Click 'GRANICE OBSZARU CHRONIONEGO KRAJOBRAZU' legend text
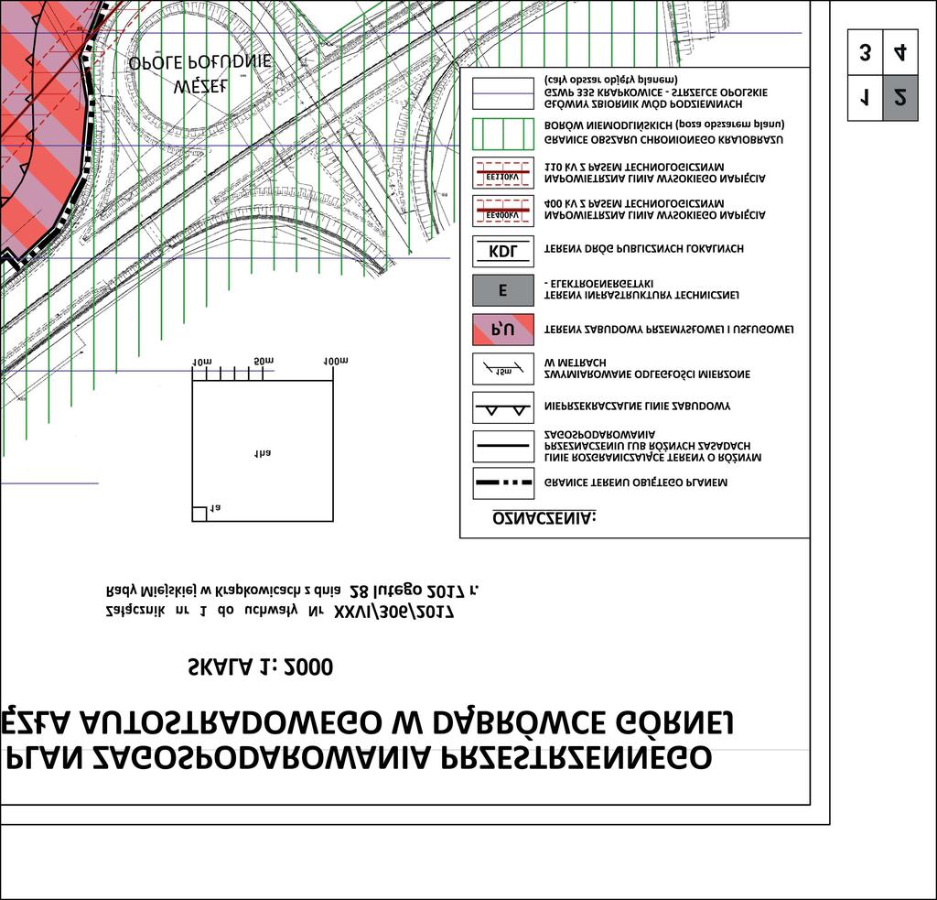 (663, 140)
